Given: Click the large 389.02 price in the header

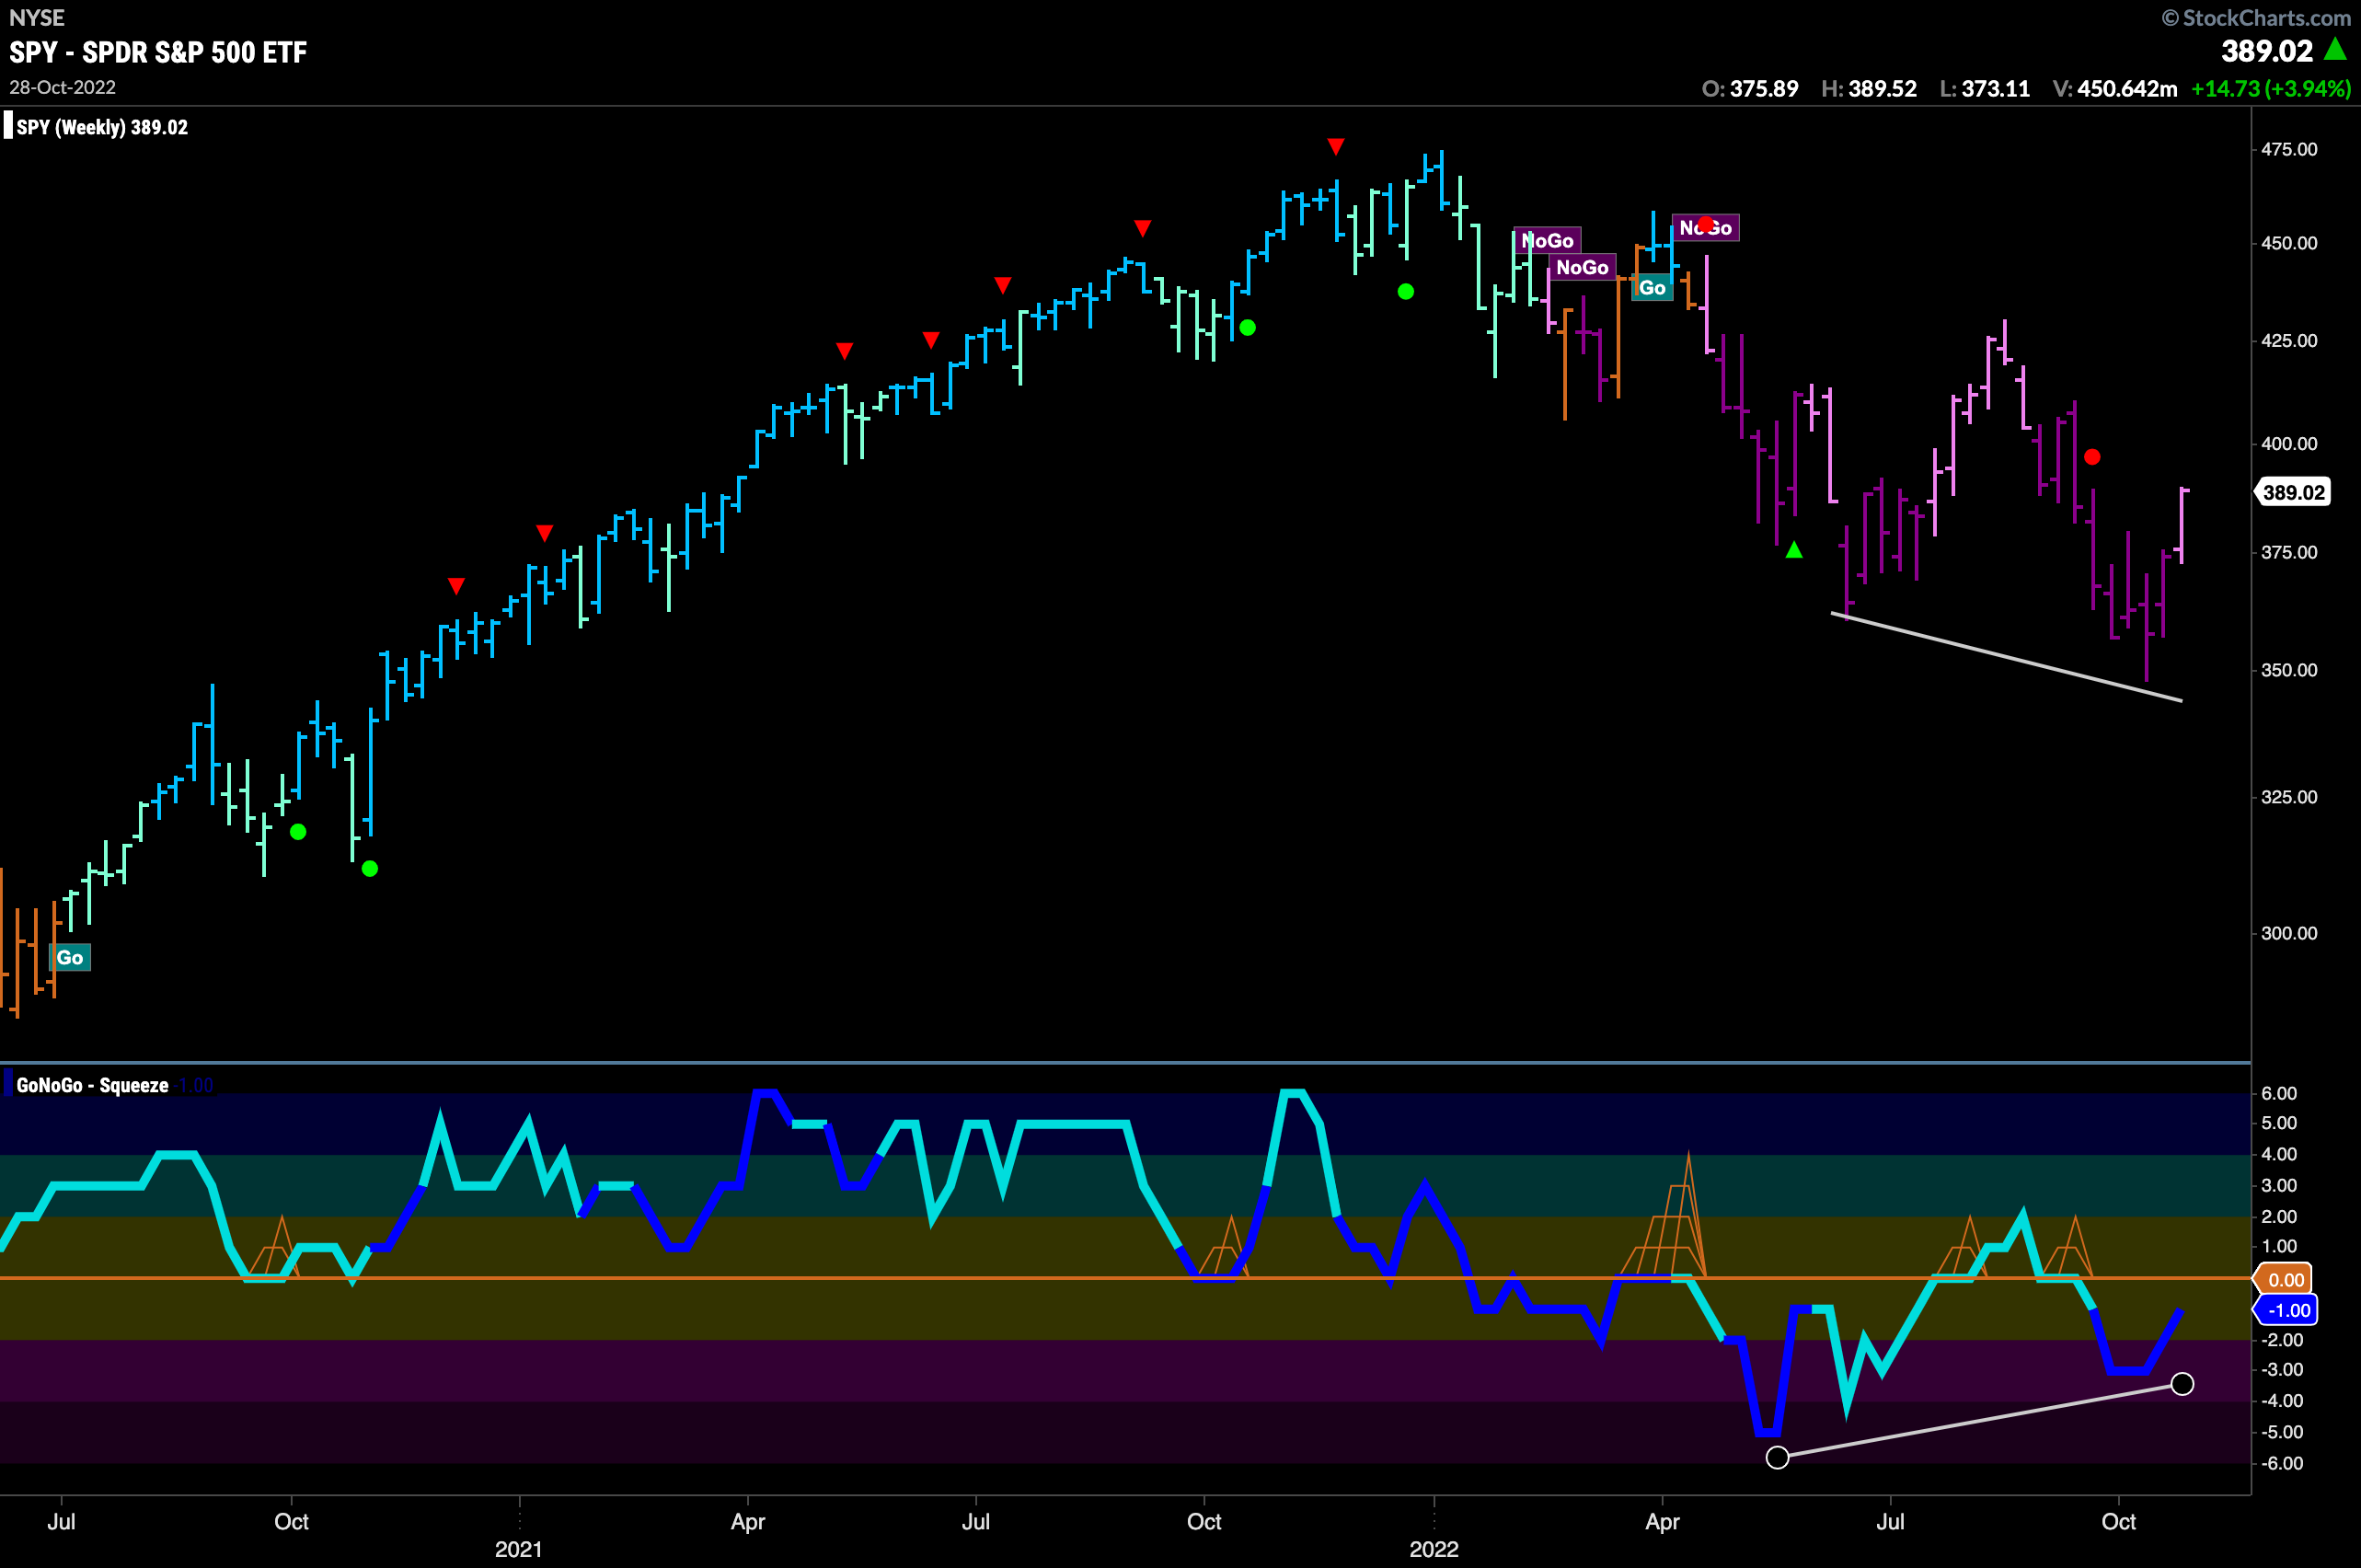Looking at the screenshot, I should (2267, 50).
